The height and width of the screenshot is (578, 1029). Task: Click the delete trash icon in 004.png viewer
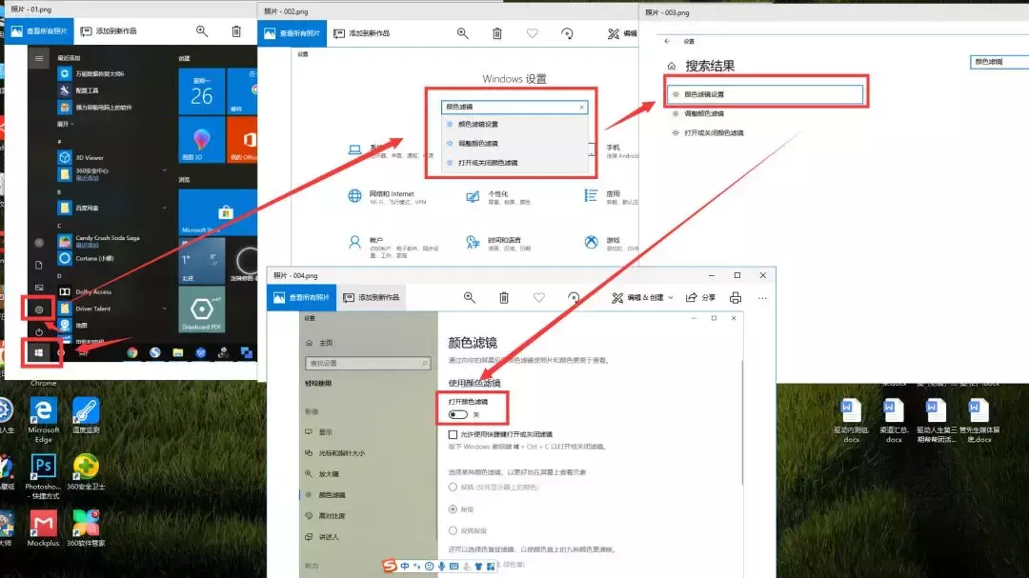pos(503,298)
